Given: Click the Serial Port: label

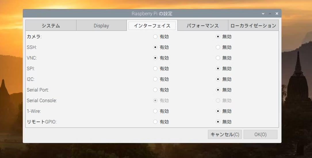Looking at the screenshot, I should [x=38, y=90].
